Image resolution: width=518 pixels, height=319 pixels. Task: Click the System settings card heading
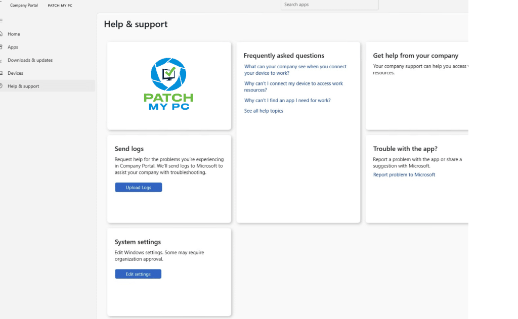click(138, 242)
